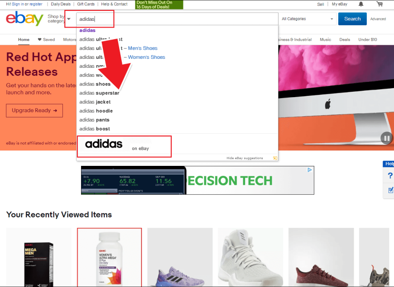Select the adidas superstar suggestion
Screen dimensions: 394x287
pos(99,93)
